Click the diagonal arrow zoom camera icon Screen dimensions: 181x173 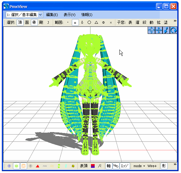click(x=166, y=30)
